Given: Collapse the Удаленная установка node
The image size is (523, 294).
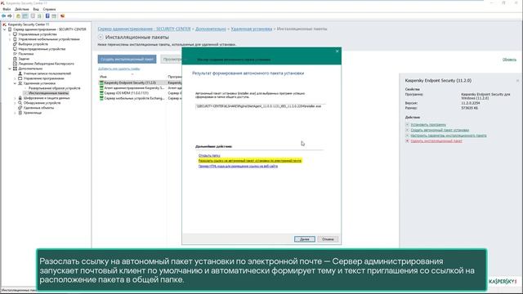Looking at the screenshot, I should [15, 83].
